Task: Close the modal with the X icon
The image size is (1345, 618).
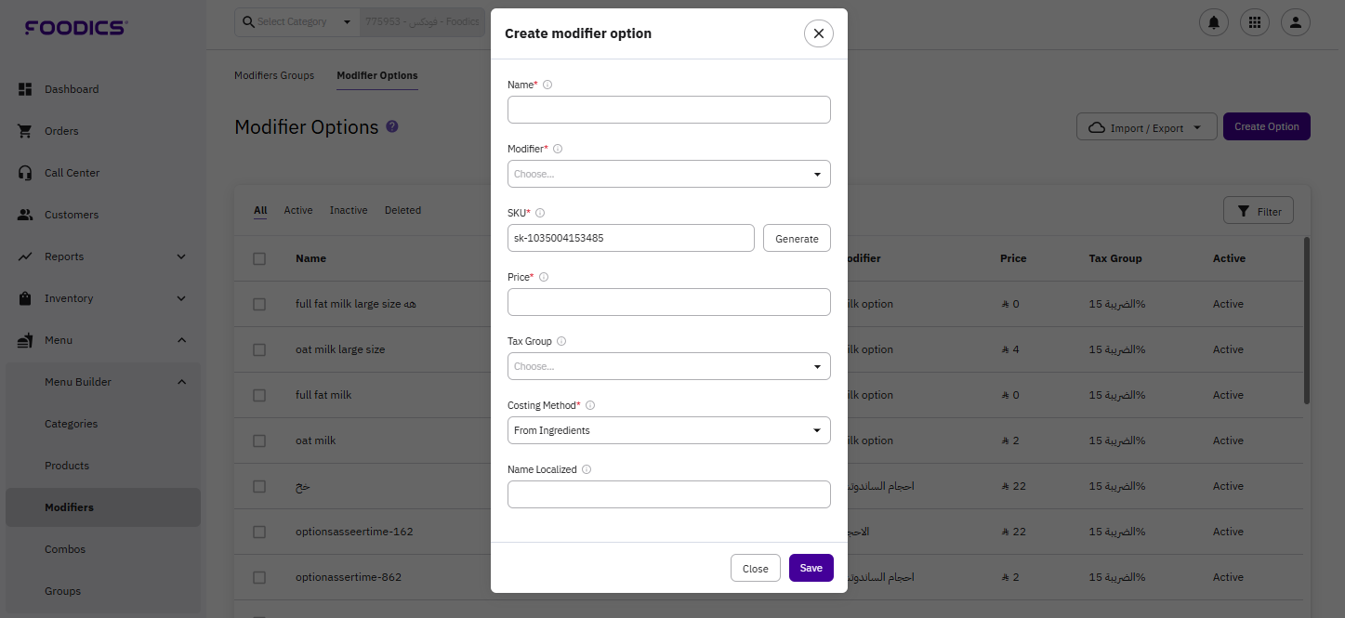Action: [x=818, y=33]
